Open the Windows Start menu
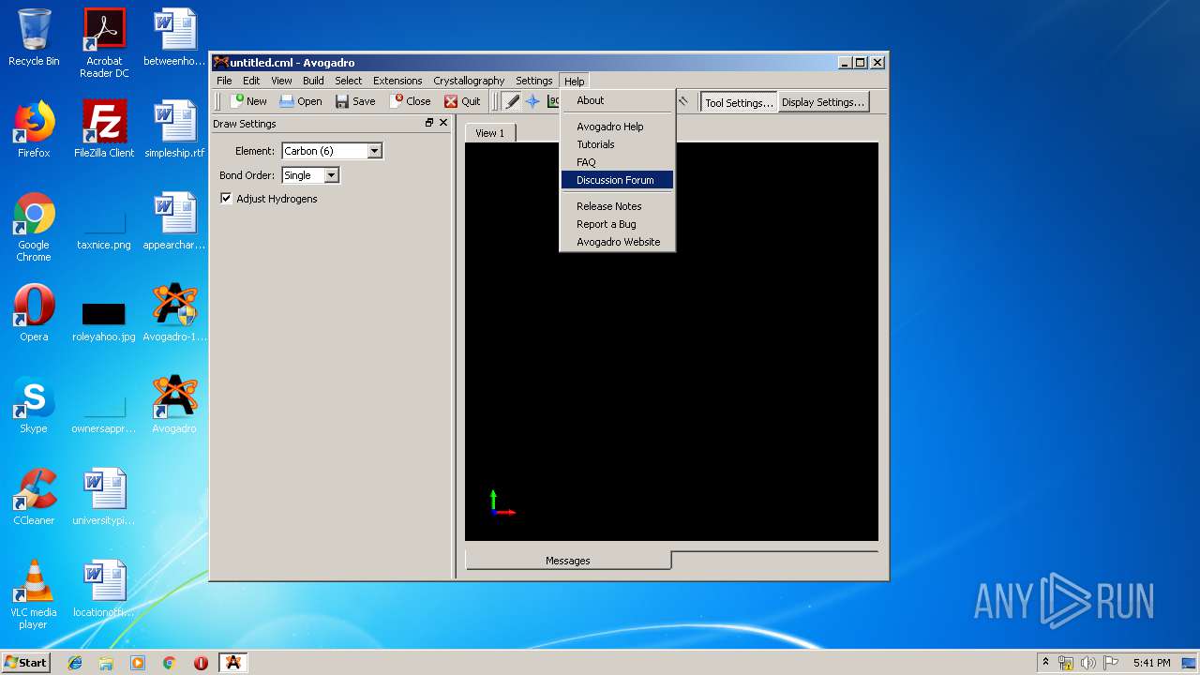Image resolution: width=1200 pixels, height=675 pixels. (25, 662)
